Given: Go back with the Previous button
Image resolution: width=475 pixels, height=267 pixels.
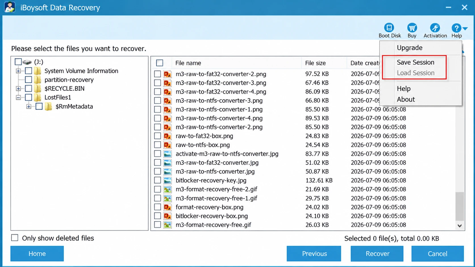Looking at the screenshot, I should tap(314, 253).
